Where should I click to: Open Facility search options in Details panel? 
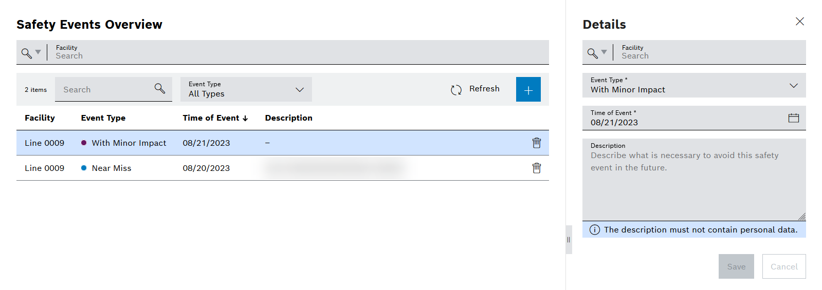(597, 52)
